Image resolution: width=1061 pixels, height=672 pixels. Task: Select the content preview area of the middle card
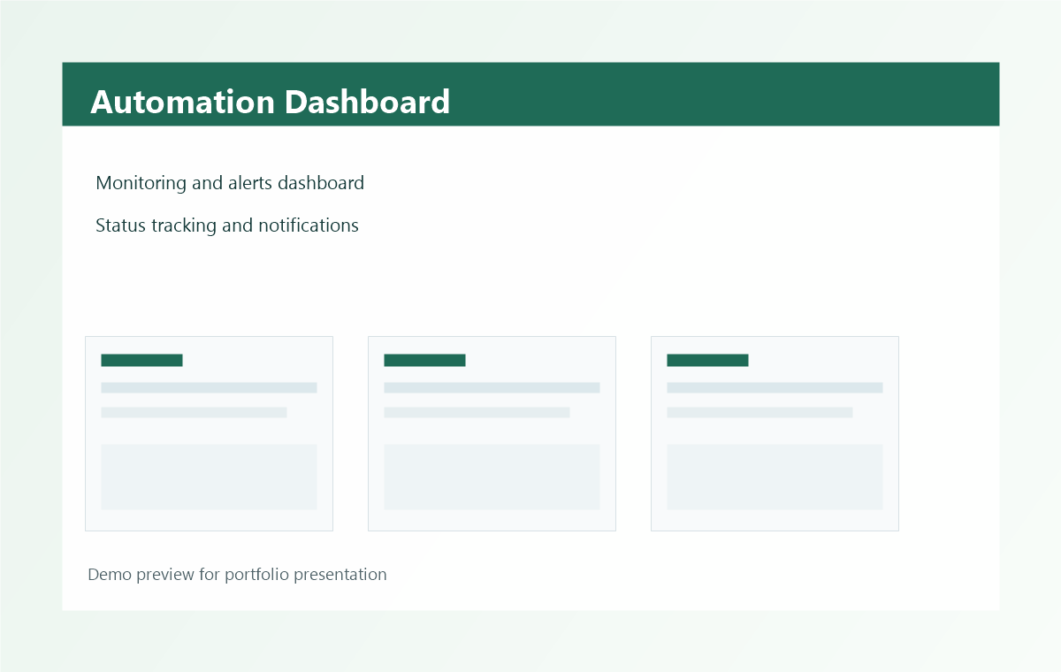(492, 477)
